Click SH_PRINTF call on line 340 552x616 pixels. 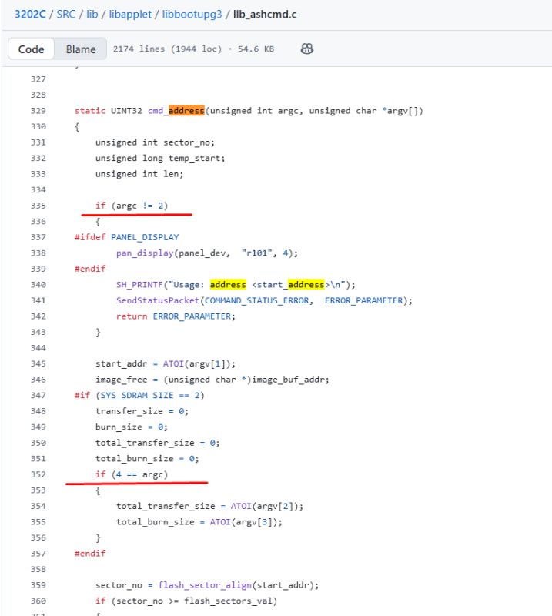[236, 285]
